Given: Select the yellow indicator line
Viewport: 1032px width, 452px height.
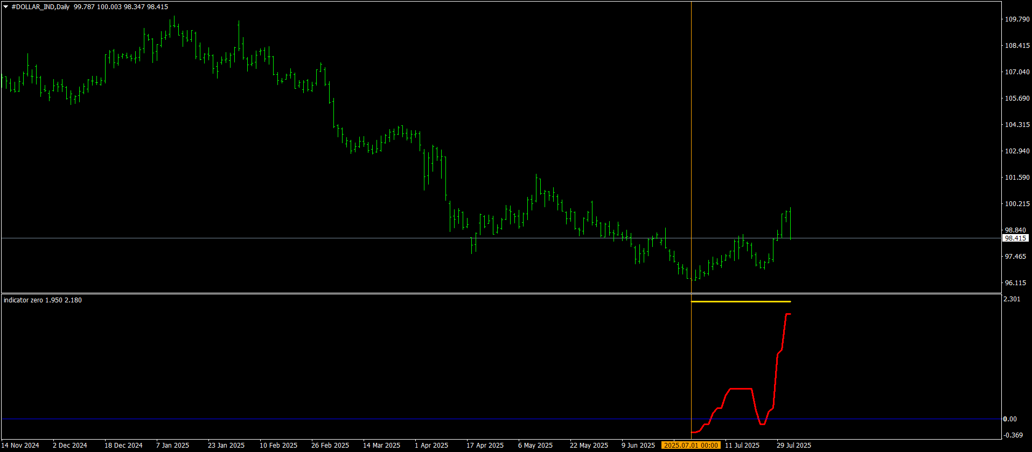Looking at the screenshot, I should coord(741,301).
